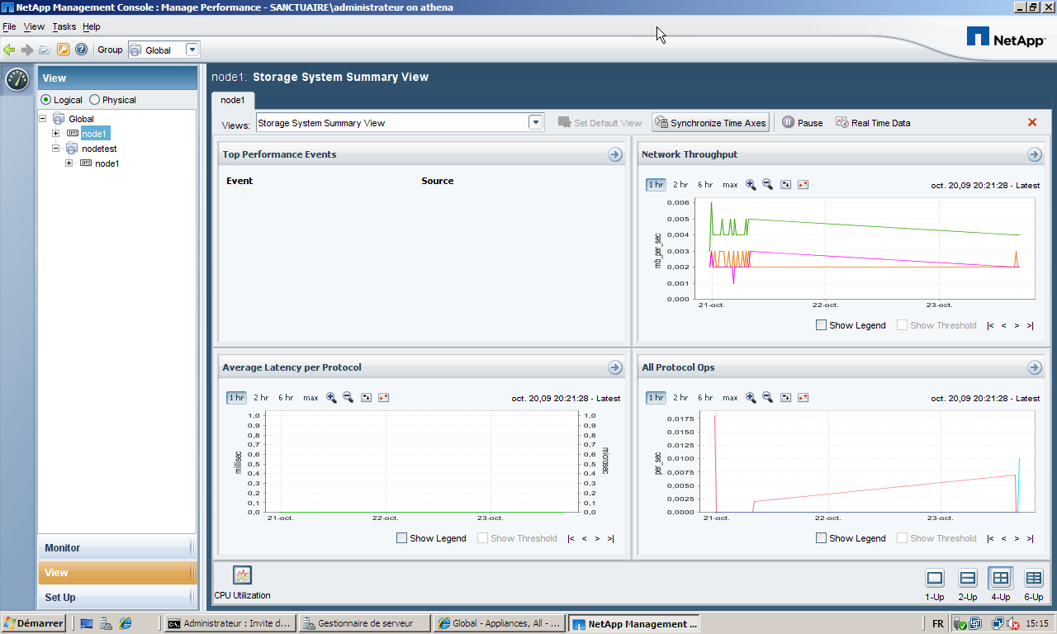Viewport: 1057px width, 634px height.
Task: Open All Protocol Ops detail via its arrow icon
Action: point(1035,367)
